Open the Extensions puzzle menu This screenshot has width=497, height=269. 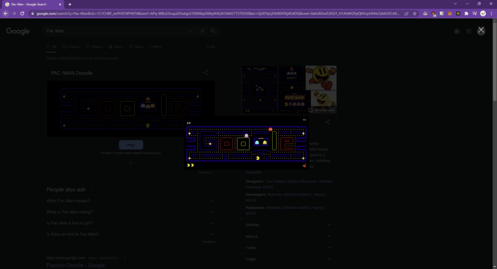click(x=466, y=14)
